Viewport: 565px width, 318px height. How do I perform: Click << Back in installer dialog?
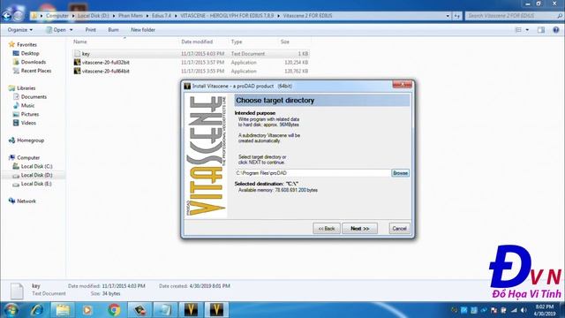327,228
